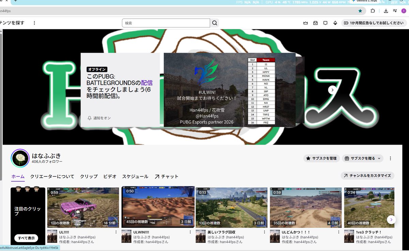409x251 pixels.
Task: Open options for ULどんかつ!!! clip
Action: point(339,232)
